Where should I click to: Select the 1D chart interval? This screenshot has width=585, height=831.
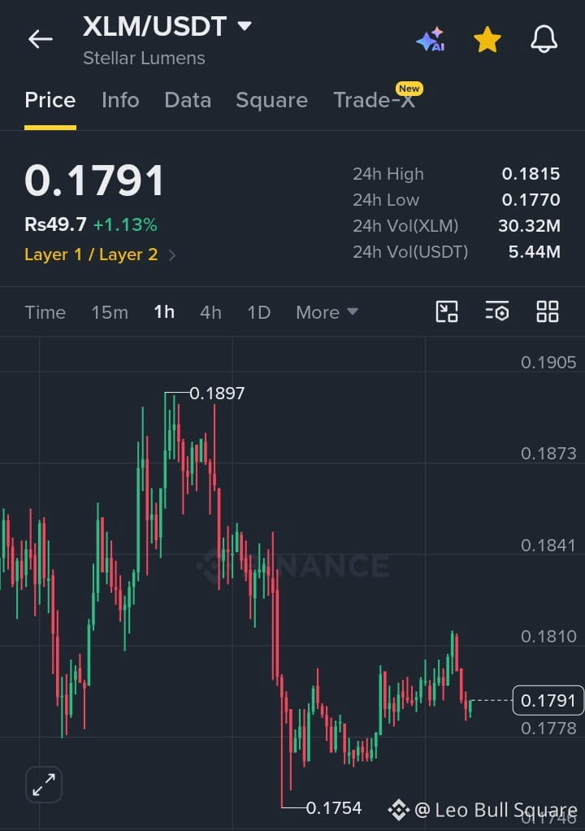259,313
